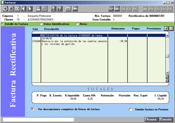Click scrollbar up arrow in invoice lines
The image size is (175, 123).
click(x=167, y=35)
